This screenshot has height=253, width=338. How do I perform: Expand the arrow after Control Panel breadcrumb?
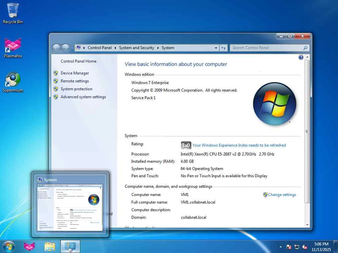point(115,48)
